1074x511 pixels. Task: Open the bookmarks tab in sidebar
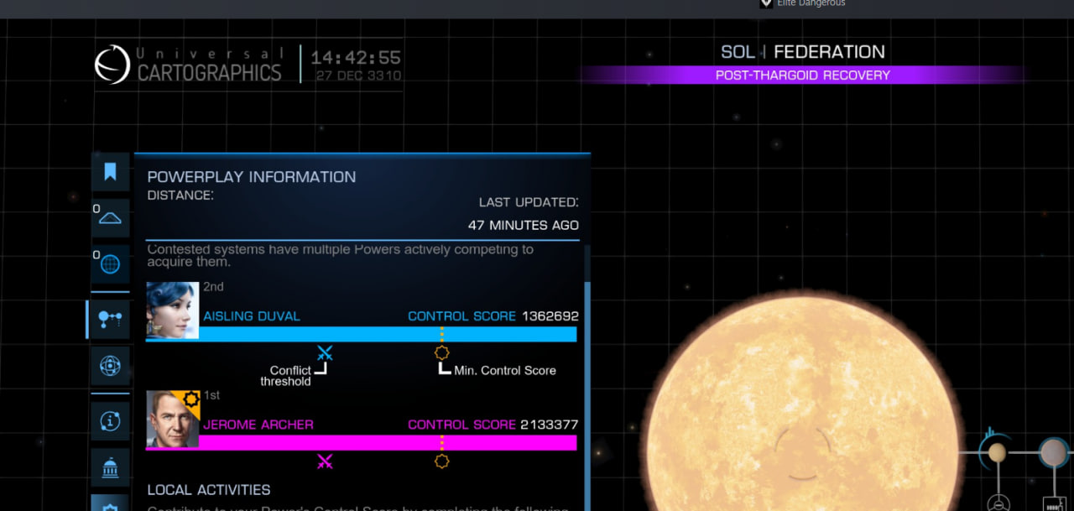point(110,172)
